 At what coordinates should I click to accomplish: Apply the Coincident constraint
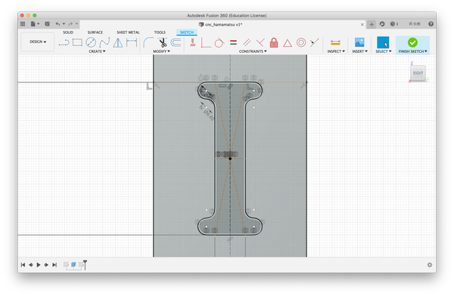coord(206,43)
